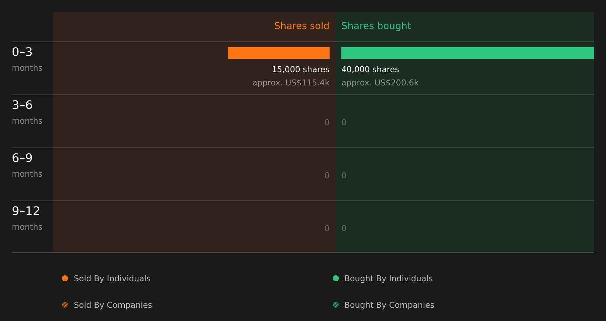Select the Sold By Companies legend label
Viewport: 606px width, 321px height.
coord(113,305)
